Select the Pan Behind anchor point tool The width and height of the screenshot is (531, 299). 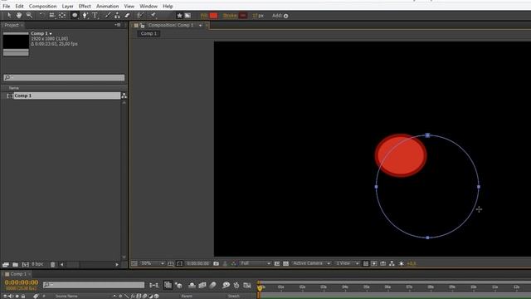(62, 16)
